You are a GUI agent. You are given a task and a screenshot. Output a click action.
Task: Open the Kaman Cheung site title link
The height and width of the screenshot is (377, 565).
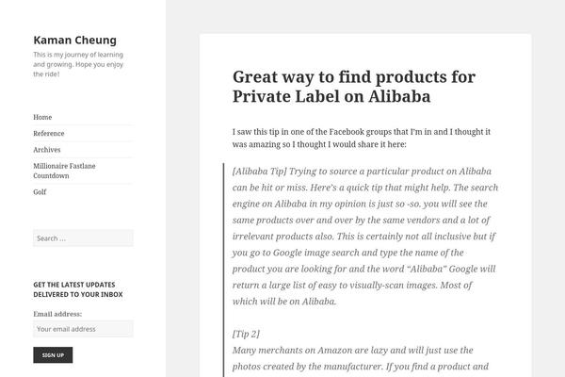pos(74,40)
